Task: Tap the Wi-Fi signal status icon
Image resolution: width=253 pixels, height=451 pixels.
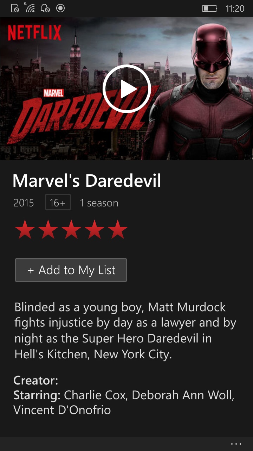Action: point(30,8)
